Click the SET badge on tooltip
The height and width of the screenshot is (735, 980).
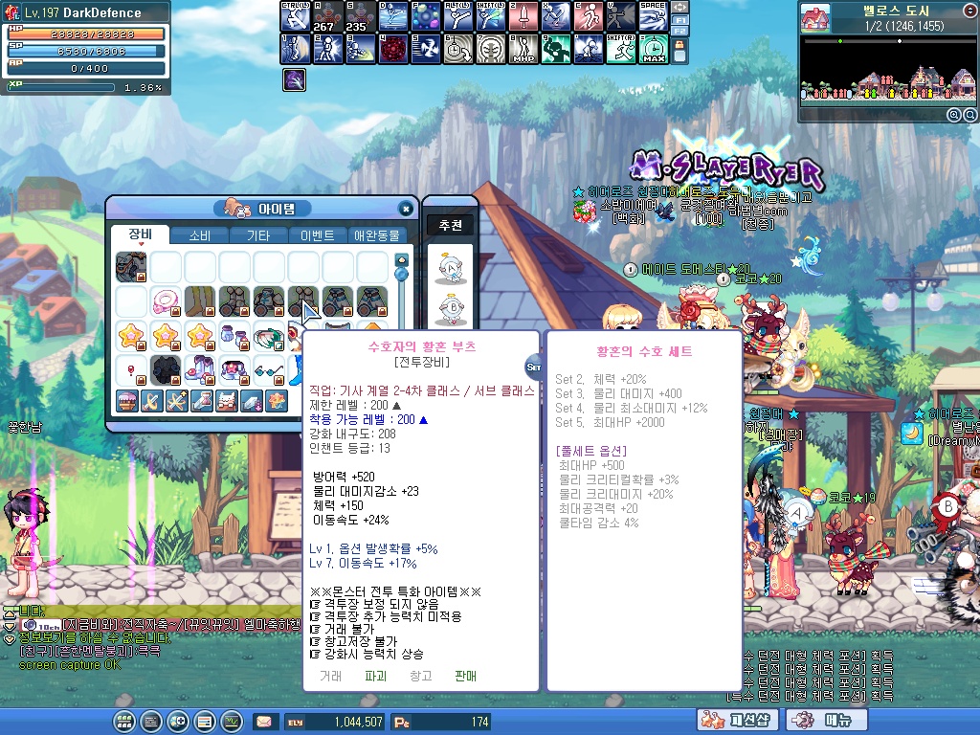[x=533, y=367]
